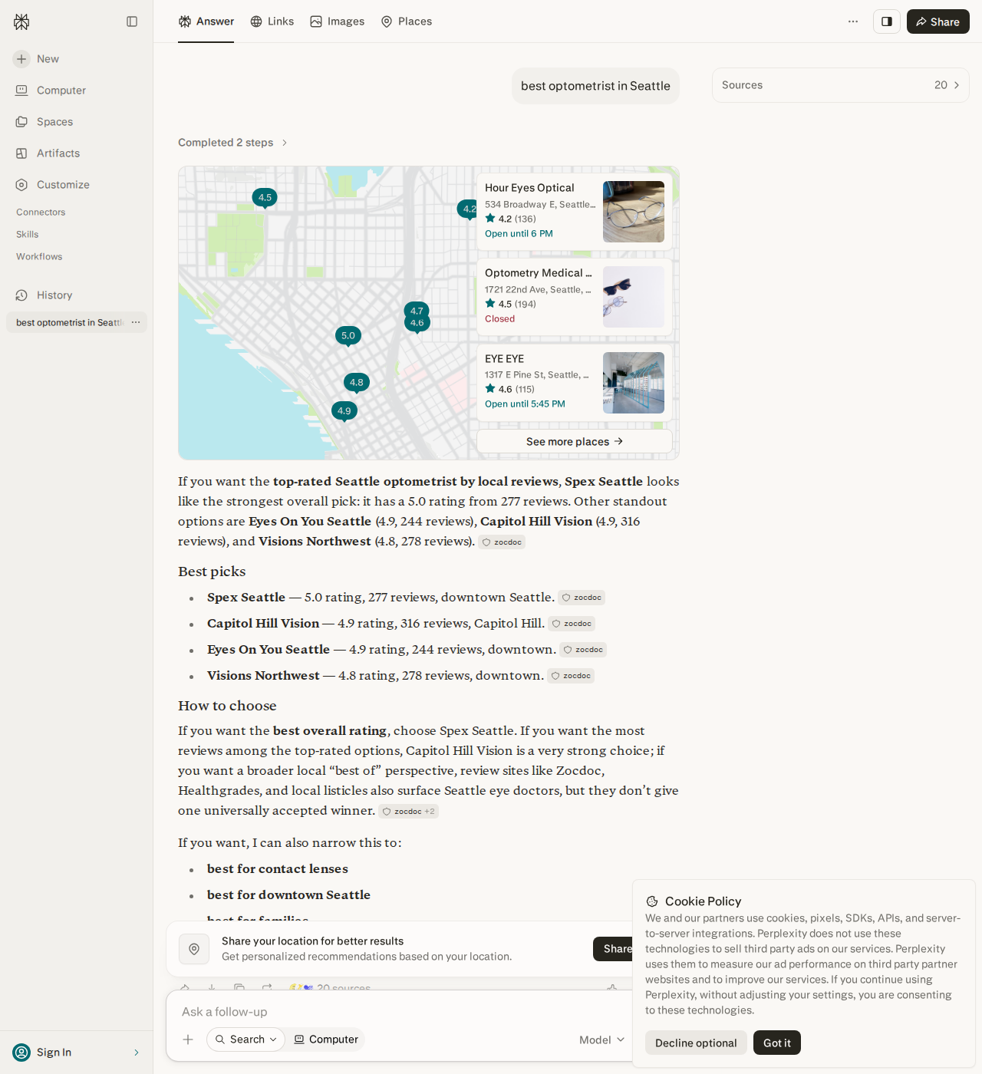982x1074 pixels.
Task: Select the Computer mode toggle in input
Action: (326, 1039)
